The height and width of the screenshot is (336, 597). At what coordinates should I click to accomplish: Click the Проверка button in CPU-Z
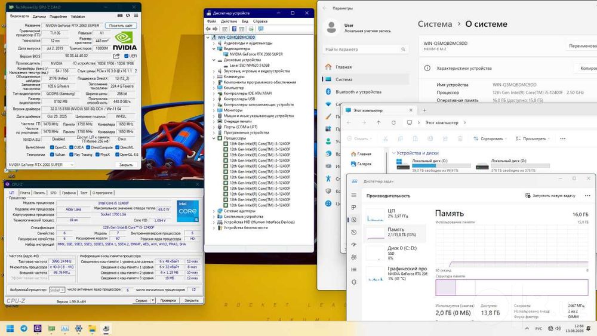[x=168, y=300]
